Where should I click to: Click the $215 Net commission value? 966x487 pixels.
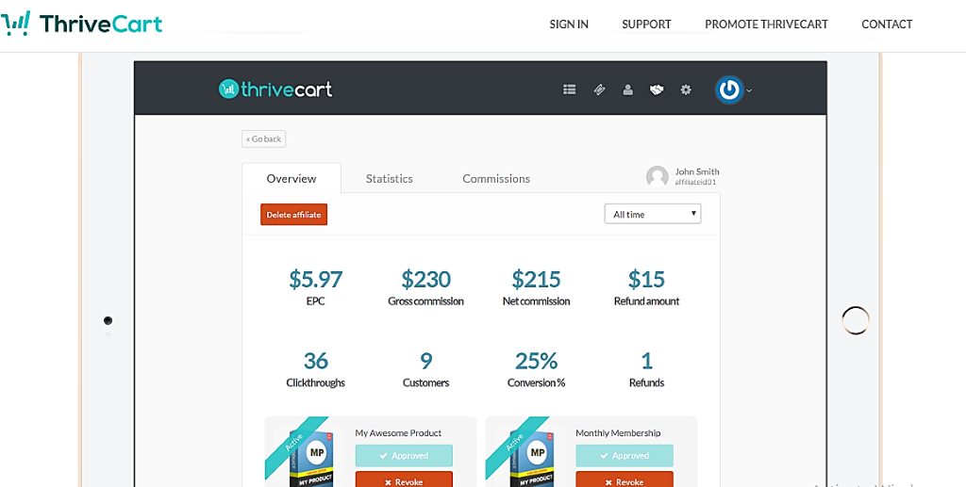[536, 279]
